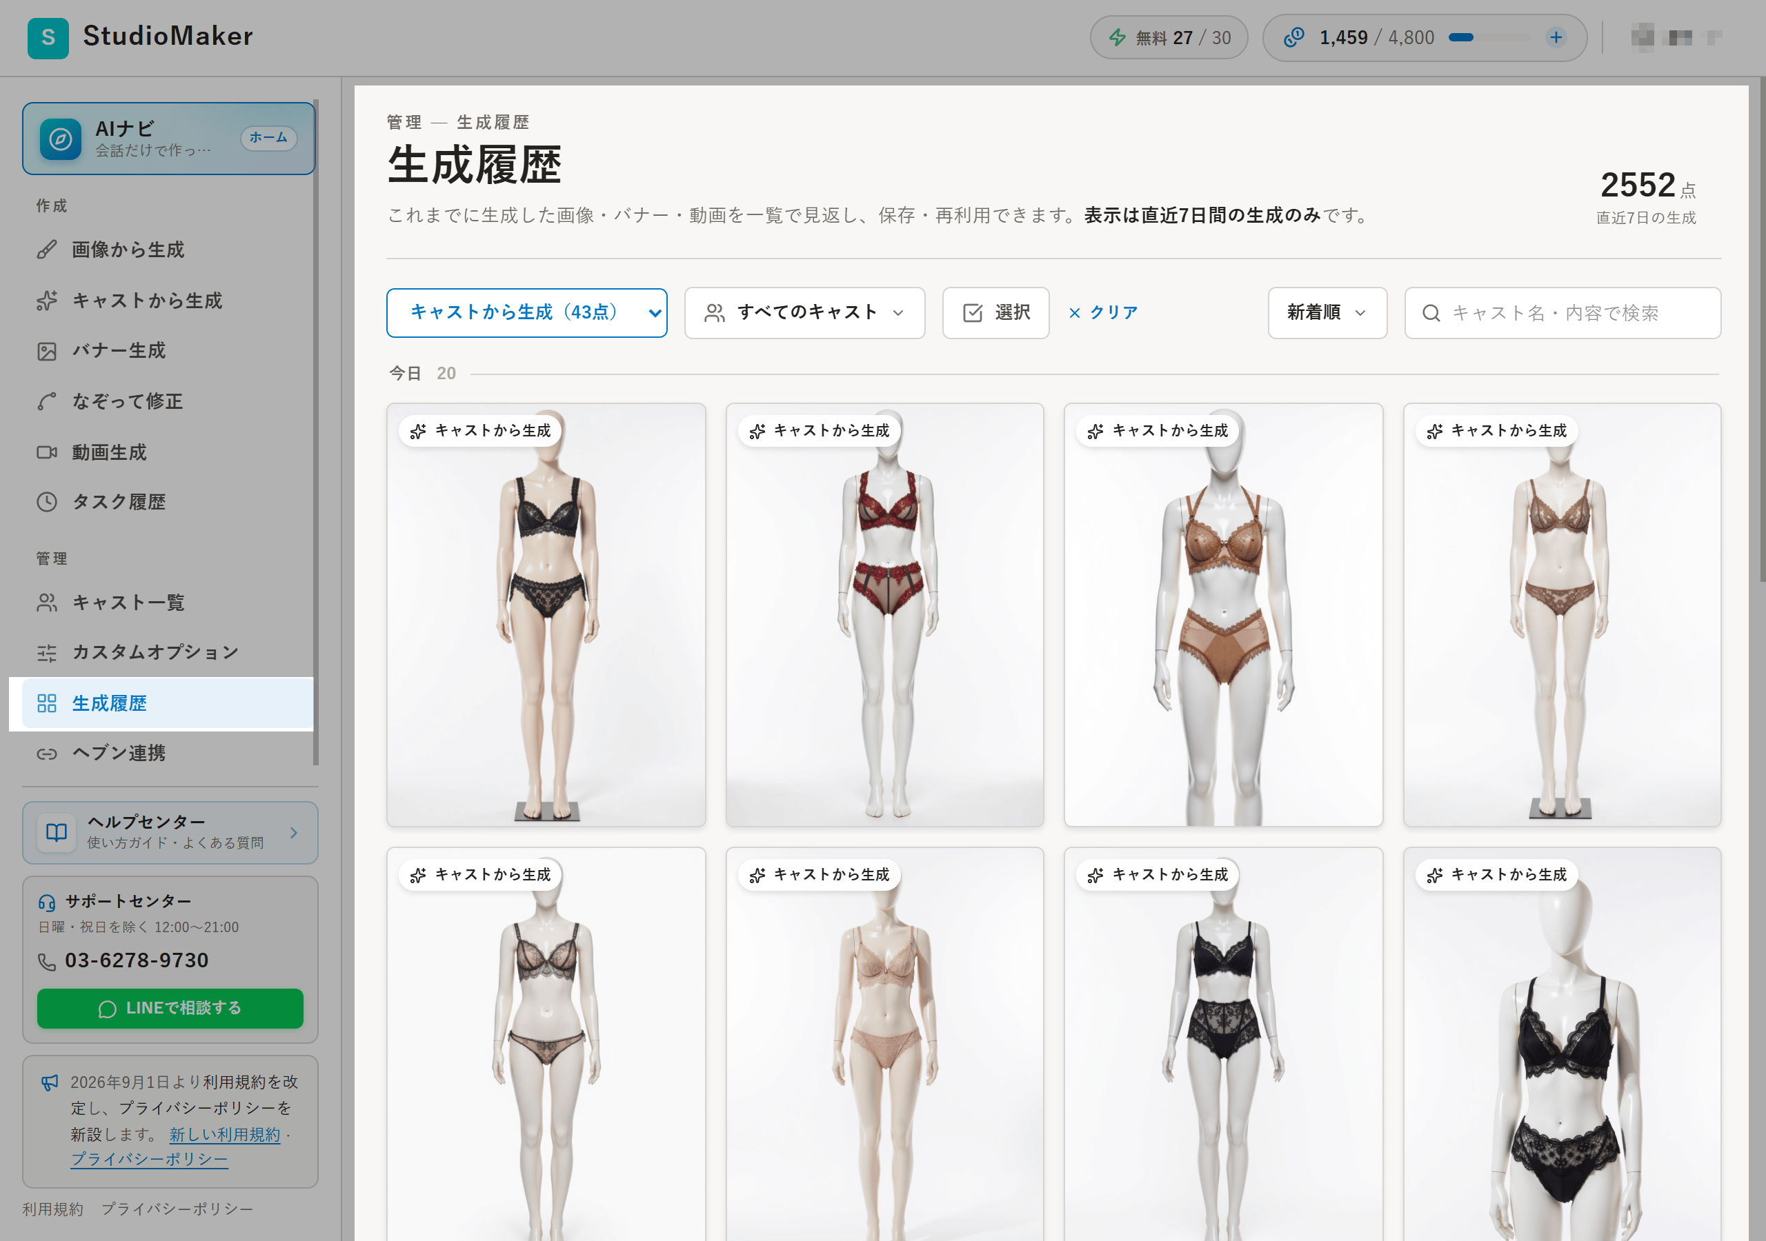
Task: Click the 選択 button
Action: coord(995,313)
